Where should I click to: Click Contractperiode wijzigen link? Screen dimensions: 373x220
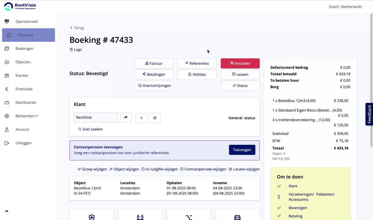pyautogui.click(x=203, y=169)
